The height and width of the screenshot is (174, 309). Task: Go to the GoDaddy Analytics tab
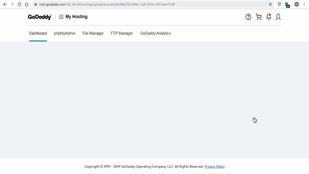point(155,33)
